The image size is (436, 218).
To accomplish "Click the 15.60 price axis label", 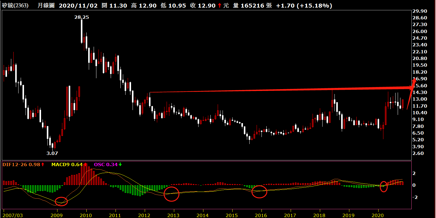I will (x=420, y=86).
